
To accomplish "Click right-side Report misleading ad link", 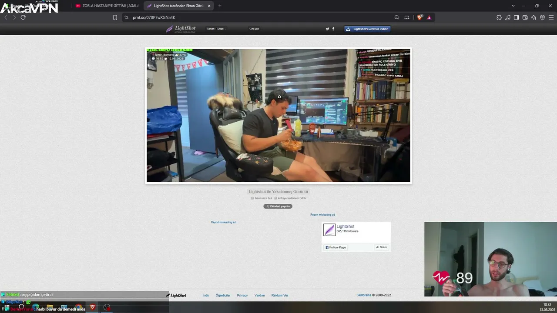I will (322, 215).
